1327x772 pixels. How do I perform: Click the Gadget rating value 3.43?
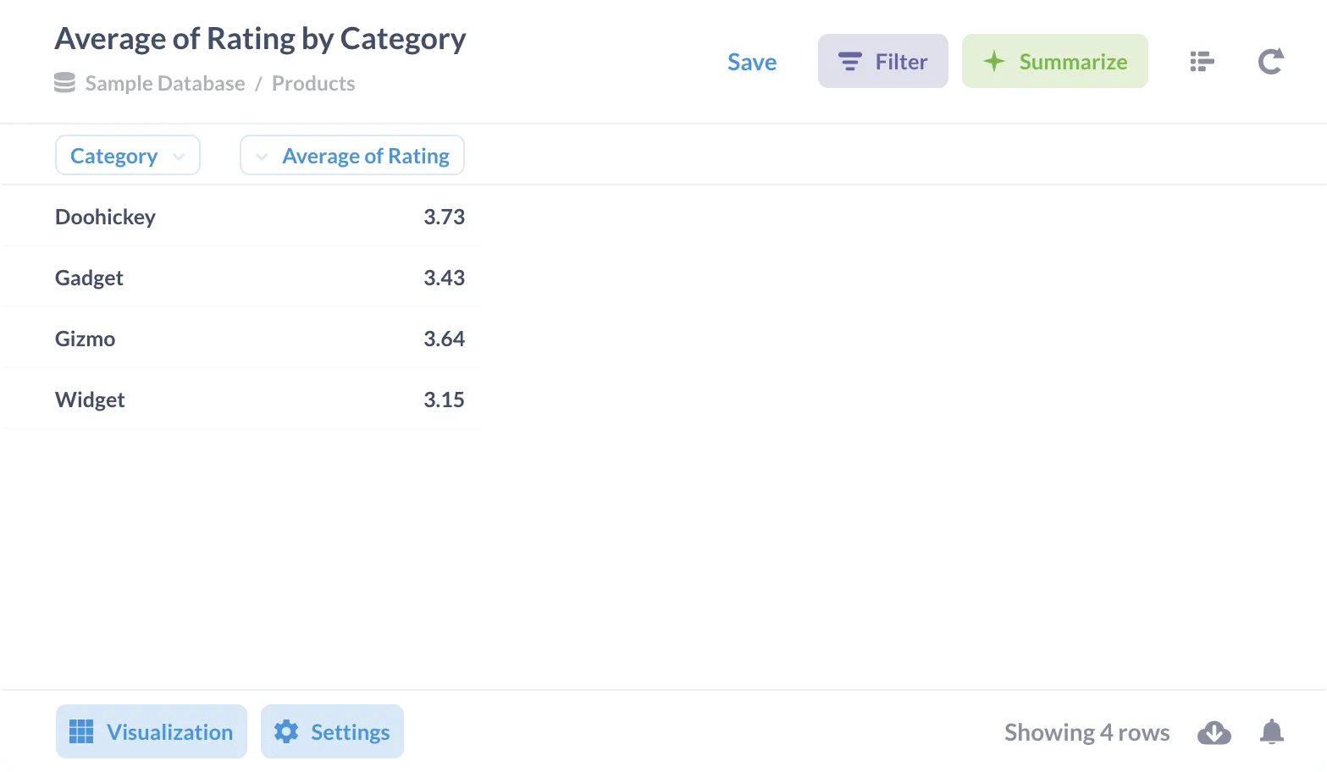click(x=444, y=278)
